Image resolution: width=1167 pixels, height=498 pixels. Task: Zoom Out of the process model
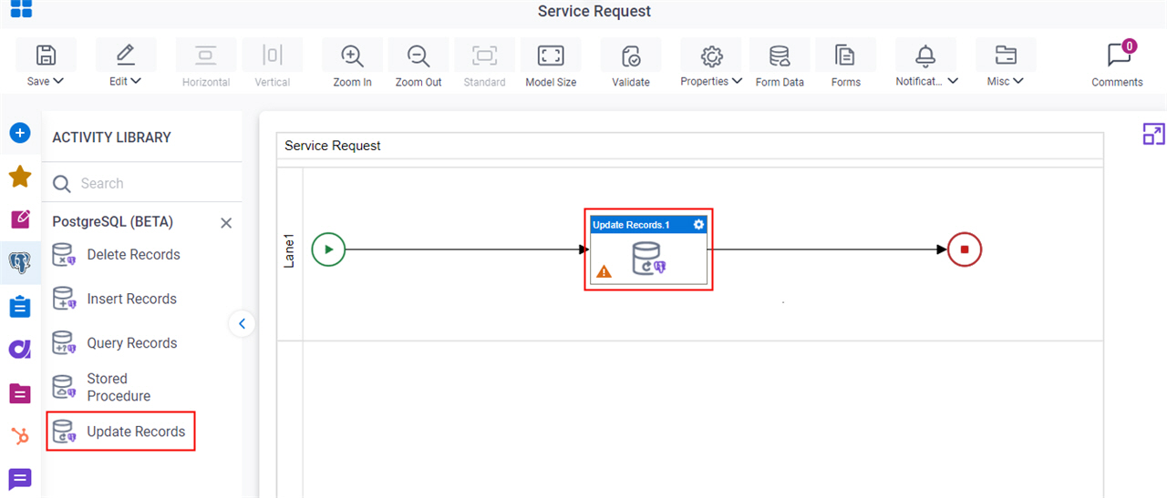click(x=418, y=66)
